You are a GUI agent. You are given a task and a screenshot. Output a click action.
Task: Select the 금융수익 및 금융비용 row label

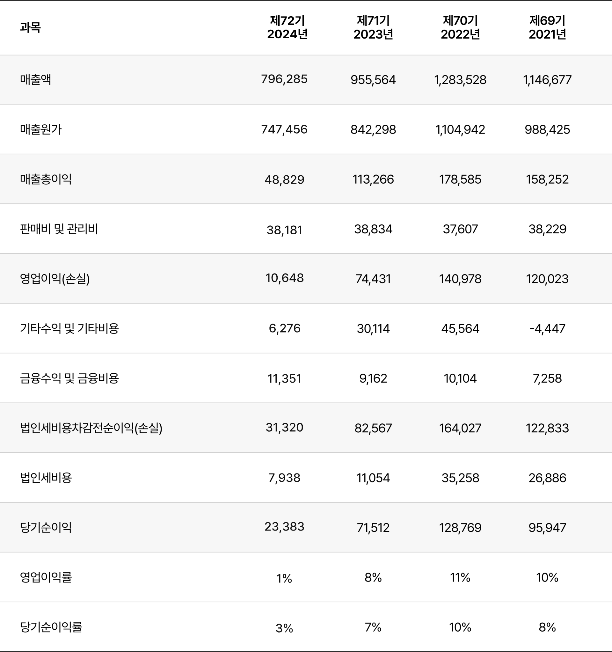(69, 378)
